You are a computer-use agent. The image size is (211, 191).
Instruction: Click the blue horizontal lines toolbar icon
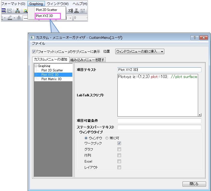[4, 11]
